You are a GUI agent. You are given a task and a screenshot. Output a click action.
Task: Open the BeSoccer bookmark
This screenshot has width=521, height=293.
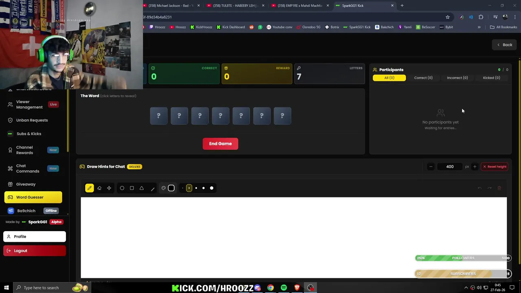[426, 27]
